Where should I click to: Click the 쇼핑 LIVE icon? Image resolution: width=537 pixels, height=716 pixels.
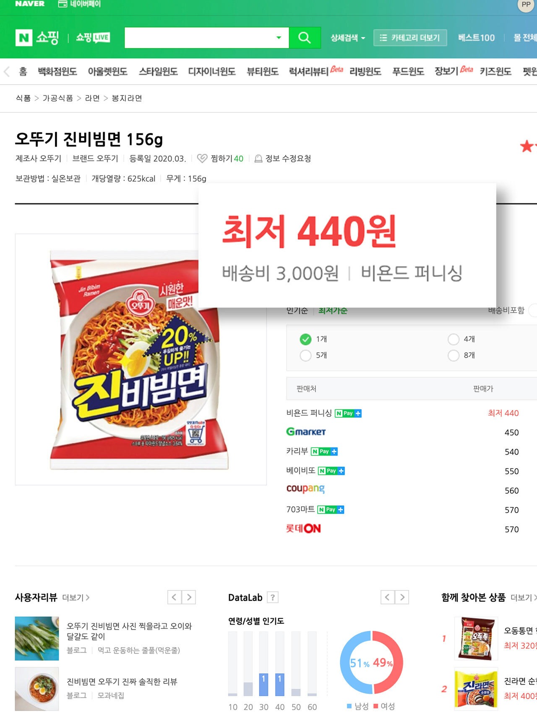[93, 38]
